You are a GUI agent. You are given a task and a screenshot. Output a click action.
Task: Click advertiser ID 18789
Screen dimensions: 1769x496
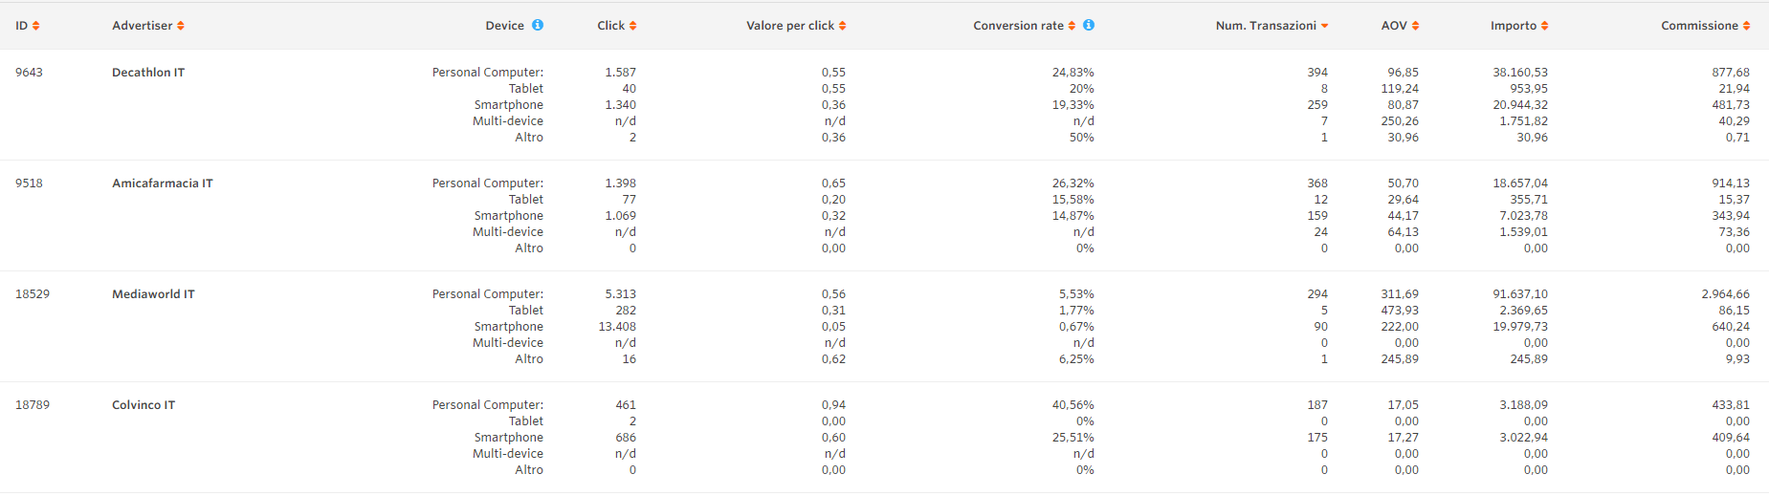pyautogui.click(x=33, y=405)
